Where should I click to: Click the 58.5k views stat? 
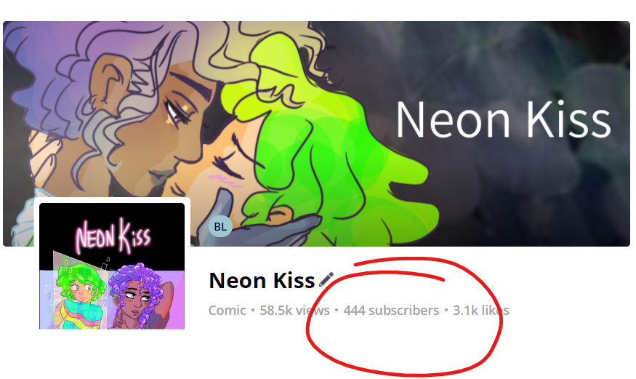click(295, 311)
